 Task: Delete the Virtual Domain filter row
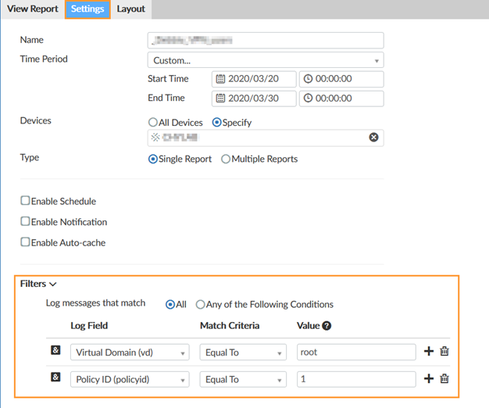444,352
